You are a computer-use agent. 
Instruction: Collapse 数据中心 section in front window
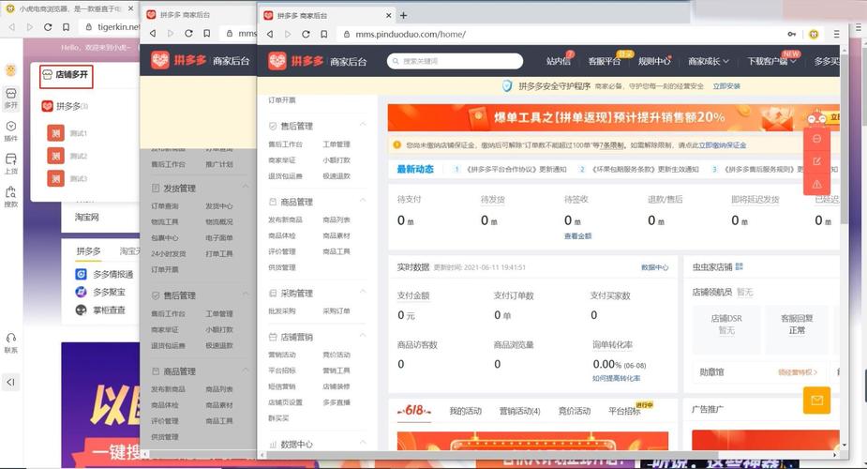pos(363,443)
